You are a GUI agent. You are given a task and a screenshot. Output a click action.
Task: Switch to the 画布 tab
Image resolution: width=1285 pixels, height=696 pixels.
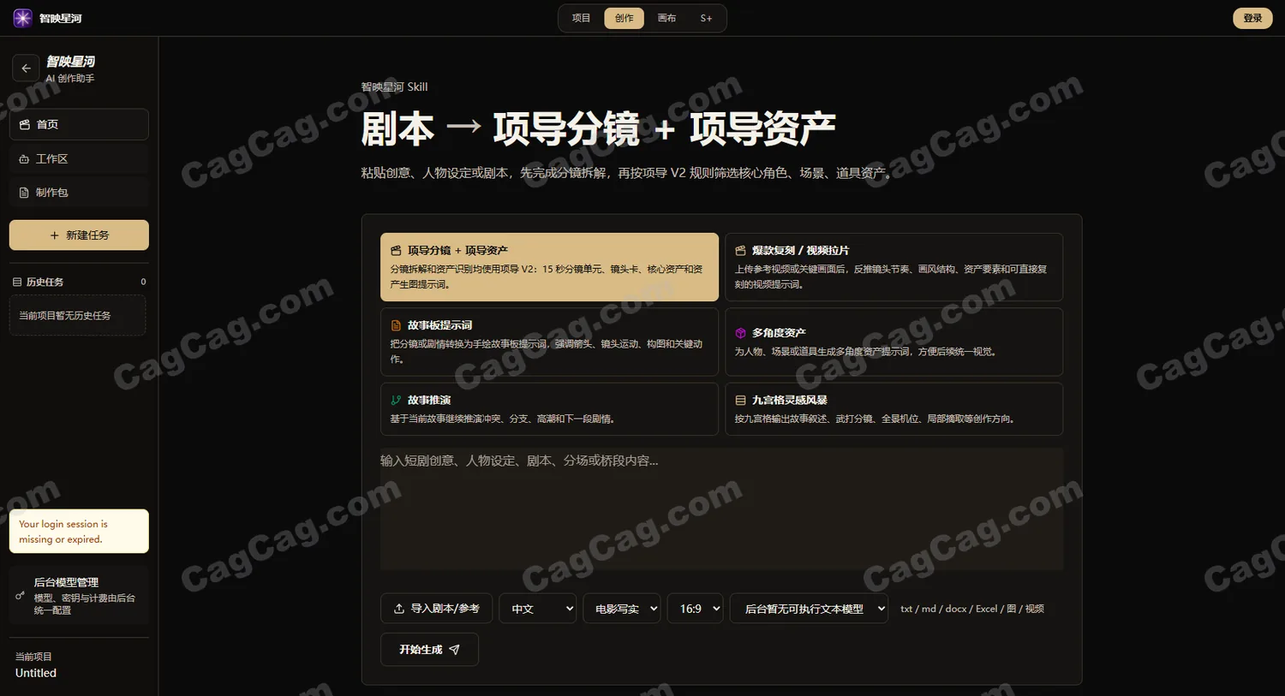coord(667,18)
